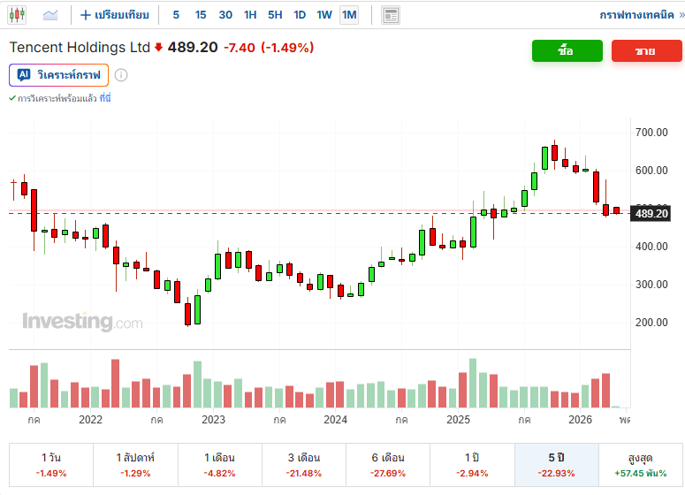
Task: Select the 1M interval
Action: (349, 15)
